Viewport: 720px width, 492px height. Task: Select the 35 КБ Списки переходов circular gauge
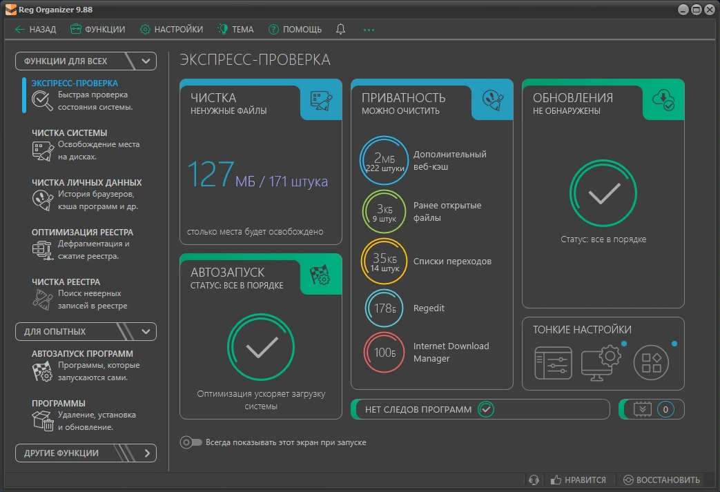384,262
